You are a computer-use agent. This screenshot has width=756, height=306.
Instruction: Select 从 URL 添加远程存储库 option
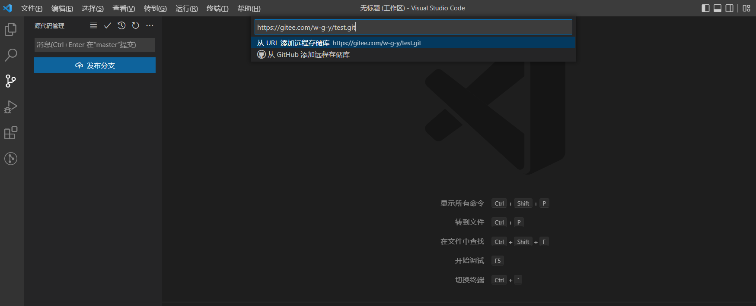pos(413,43)
